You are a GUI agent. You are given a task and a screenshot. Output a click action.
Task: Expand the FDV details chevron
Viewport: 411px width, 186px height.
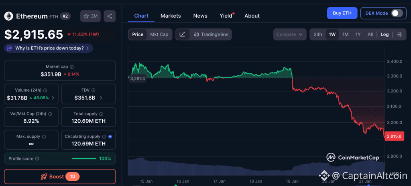point(101,98)
